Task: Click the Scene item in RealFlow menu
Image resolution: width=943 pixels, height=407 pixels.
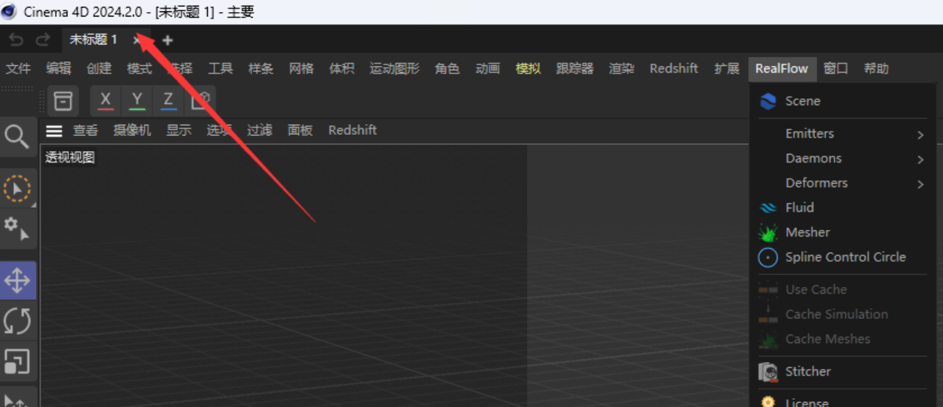Action: 842,101
